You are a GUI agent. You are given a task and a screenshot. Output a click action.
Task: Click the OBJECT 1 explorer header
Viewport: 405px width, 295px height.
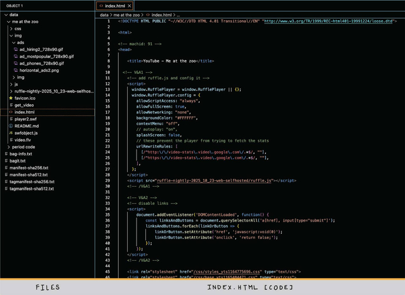click(x=14, y=6)
